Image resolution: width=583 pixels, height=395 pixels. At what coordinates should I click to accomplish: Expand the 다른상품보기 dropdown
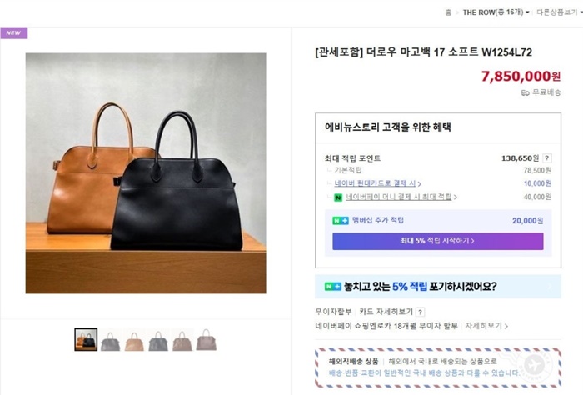pyautogui.click(x=559, y=12)
